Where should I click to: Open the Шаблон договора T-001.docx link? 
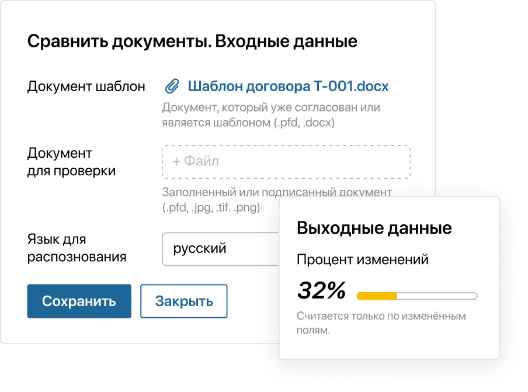point(288,87)
